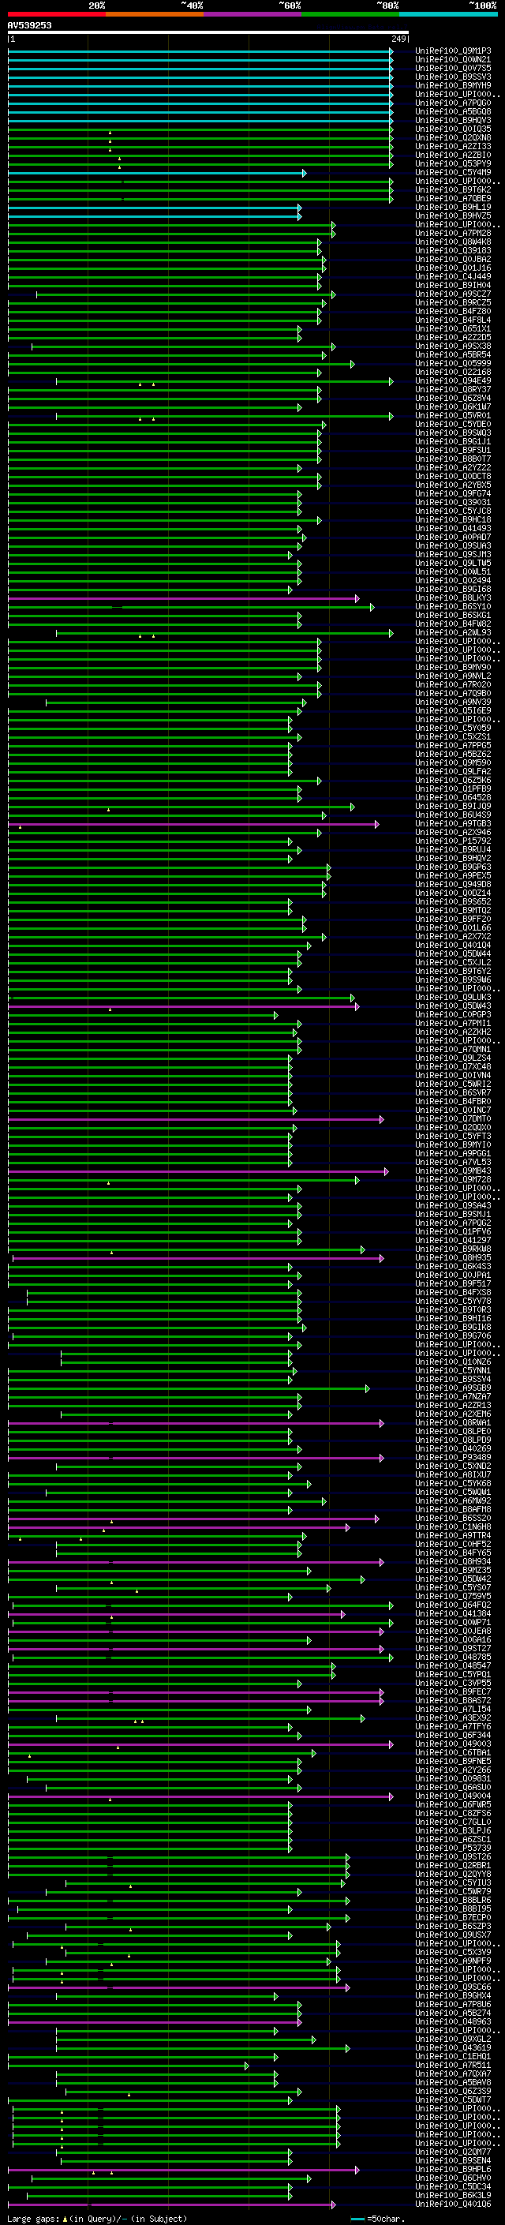505x2225 pixels.
Task: Select hit UniRef100_C0PGP3
Action: (453, 1015)
